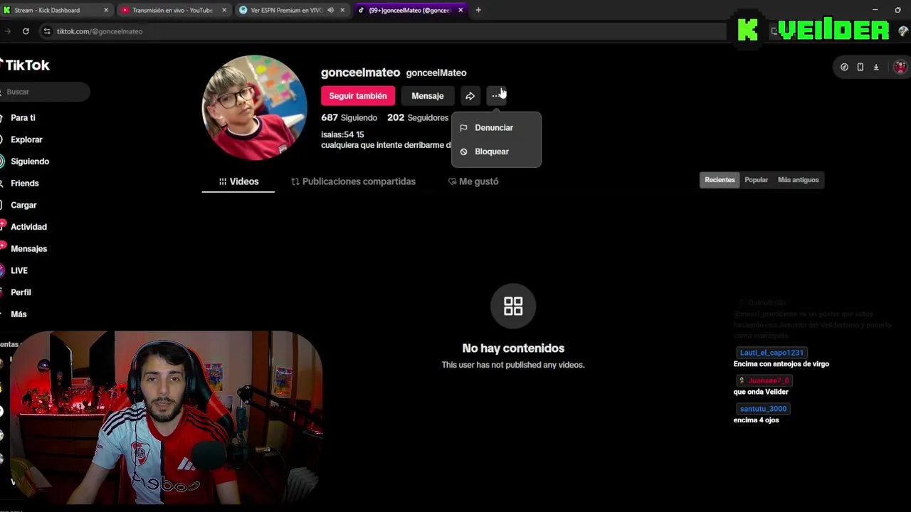The image size is (911, 512).
Task: Open the Publicaciones compartidas tab
Action: pyautogui.click(x=353, y=181)
